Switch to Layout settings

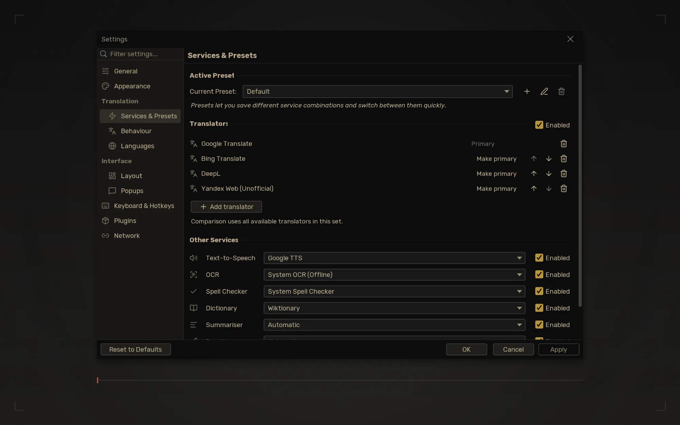click(140, 176)
